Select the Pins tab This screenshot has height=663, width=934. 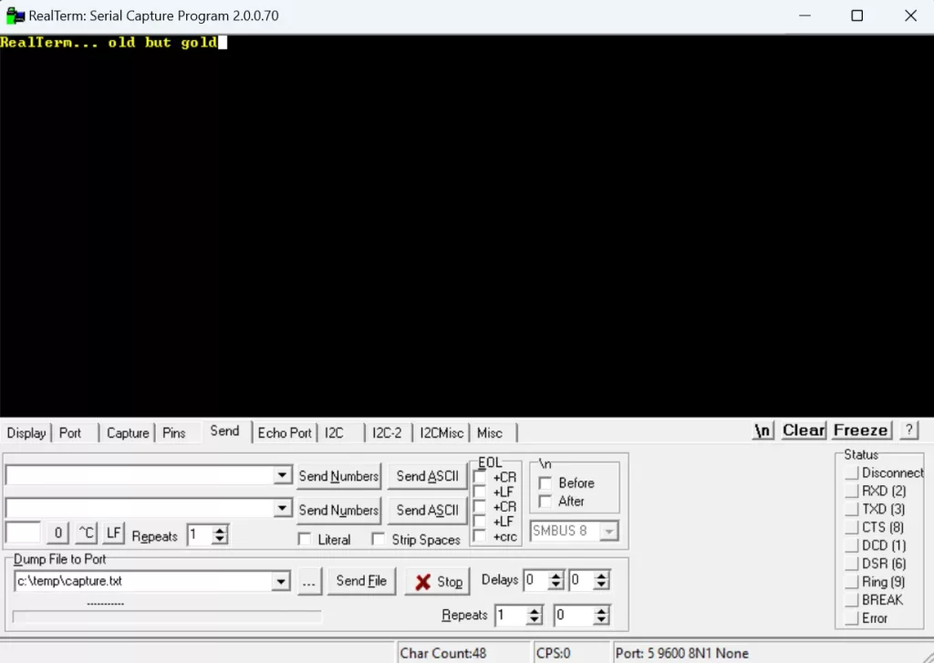click(174, 433)
